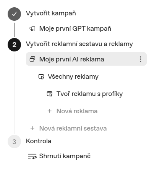The height and width of the screenshot is (187, 157).
Task: Click the icon beside Tvoř reklamu s profíky
Action: pyautogui.click(x=50, y=94)
